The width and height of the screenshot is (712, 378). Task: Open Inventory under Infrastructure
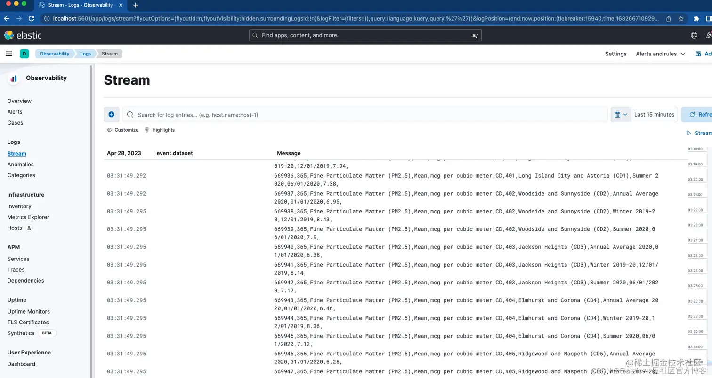click(x=19, y=206)
